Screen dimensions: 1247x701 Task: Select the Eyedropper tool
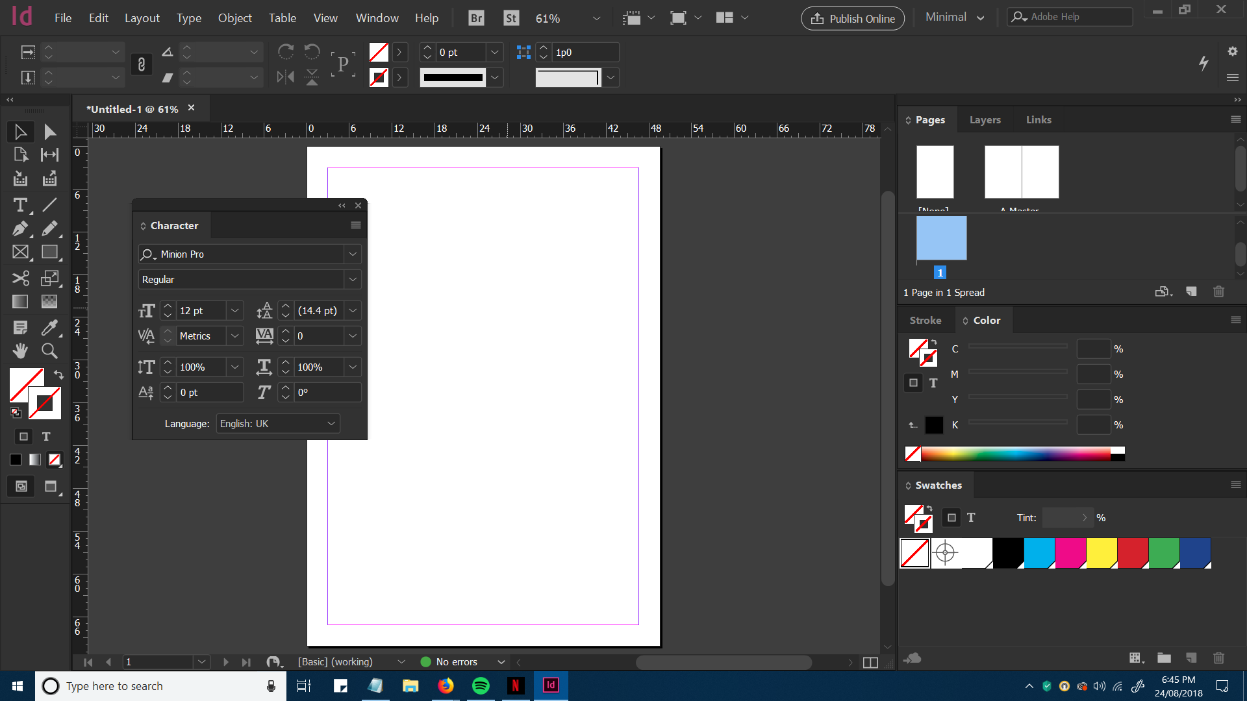click(50, 327)
